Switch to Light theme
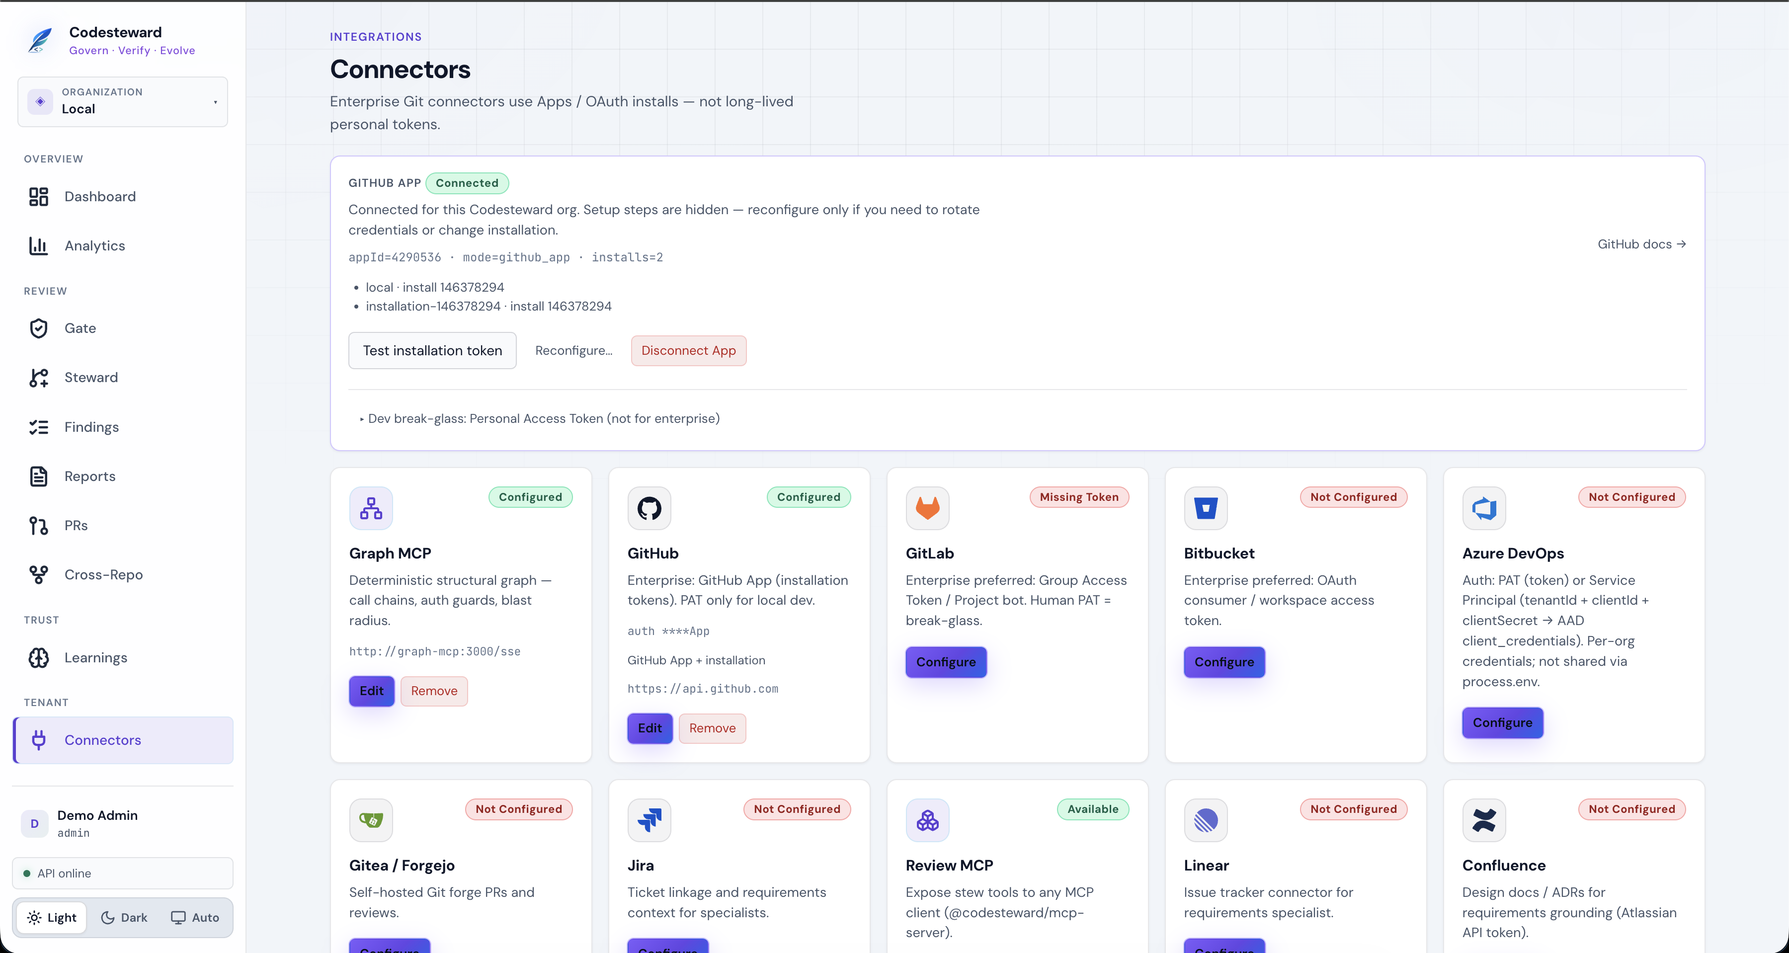1789x953 pixels. click(x=52, y=918)
